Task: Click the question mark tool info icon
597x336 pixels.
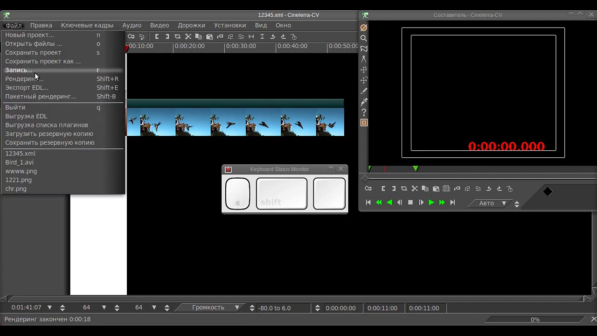Action: coord(364,112)
